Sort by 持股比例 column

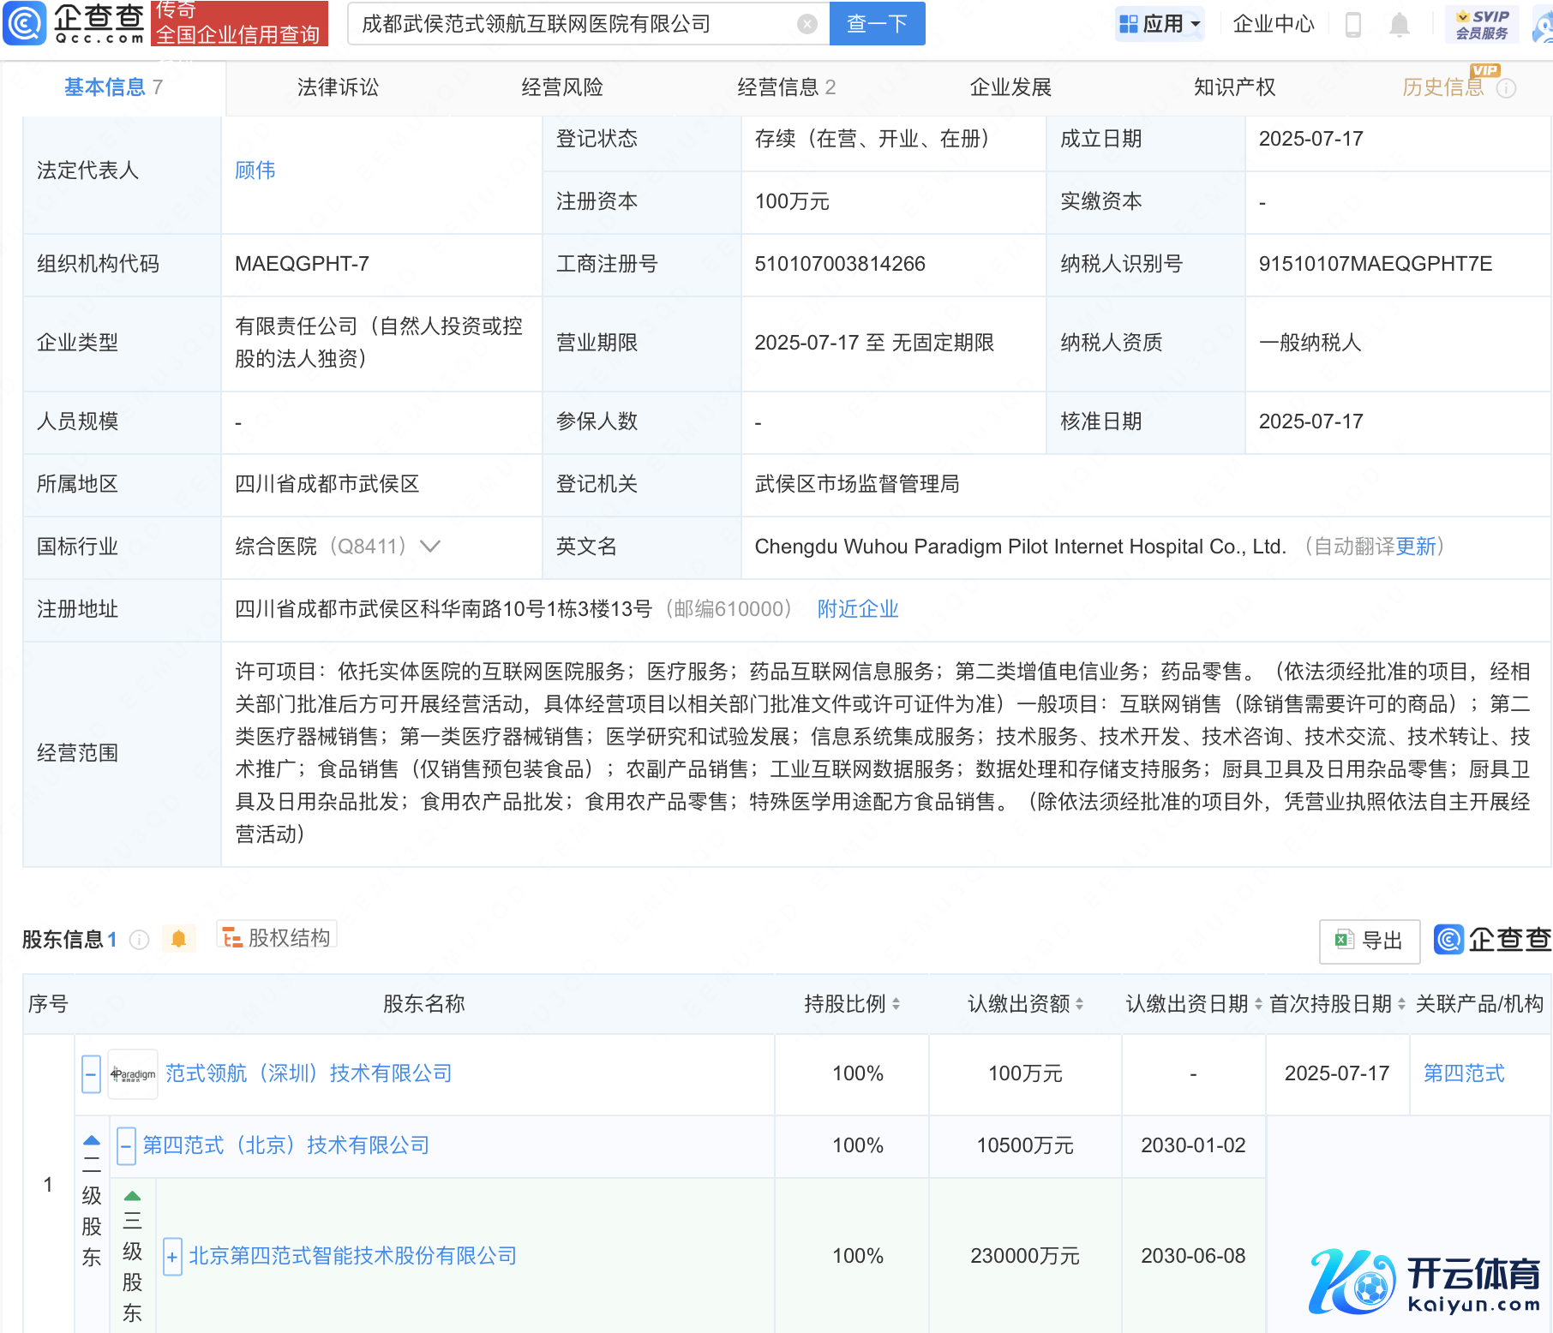(852, 1004)
